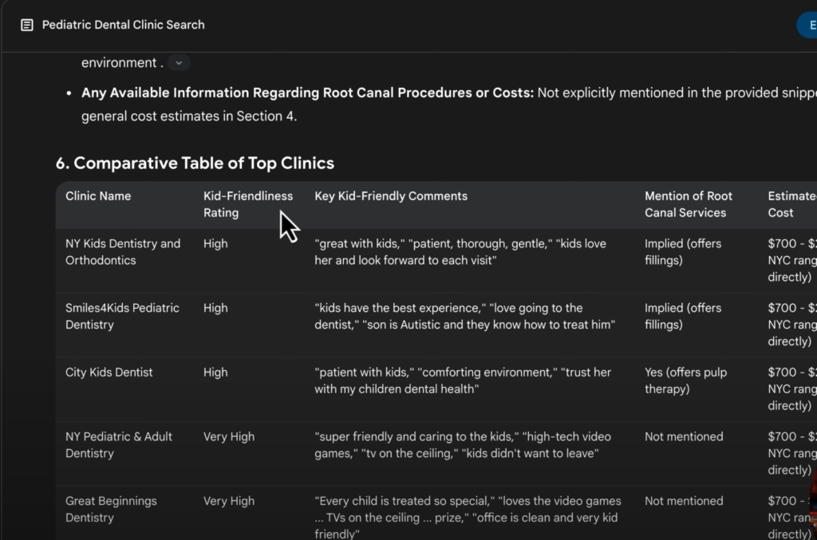Click the "Kid-Friendliness Rating" column header

click(x=247, y=204)
